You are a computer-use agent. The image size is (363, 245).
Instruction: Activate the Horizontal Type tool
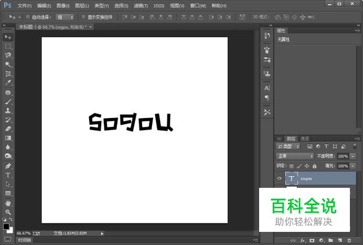(8, 175)
